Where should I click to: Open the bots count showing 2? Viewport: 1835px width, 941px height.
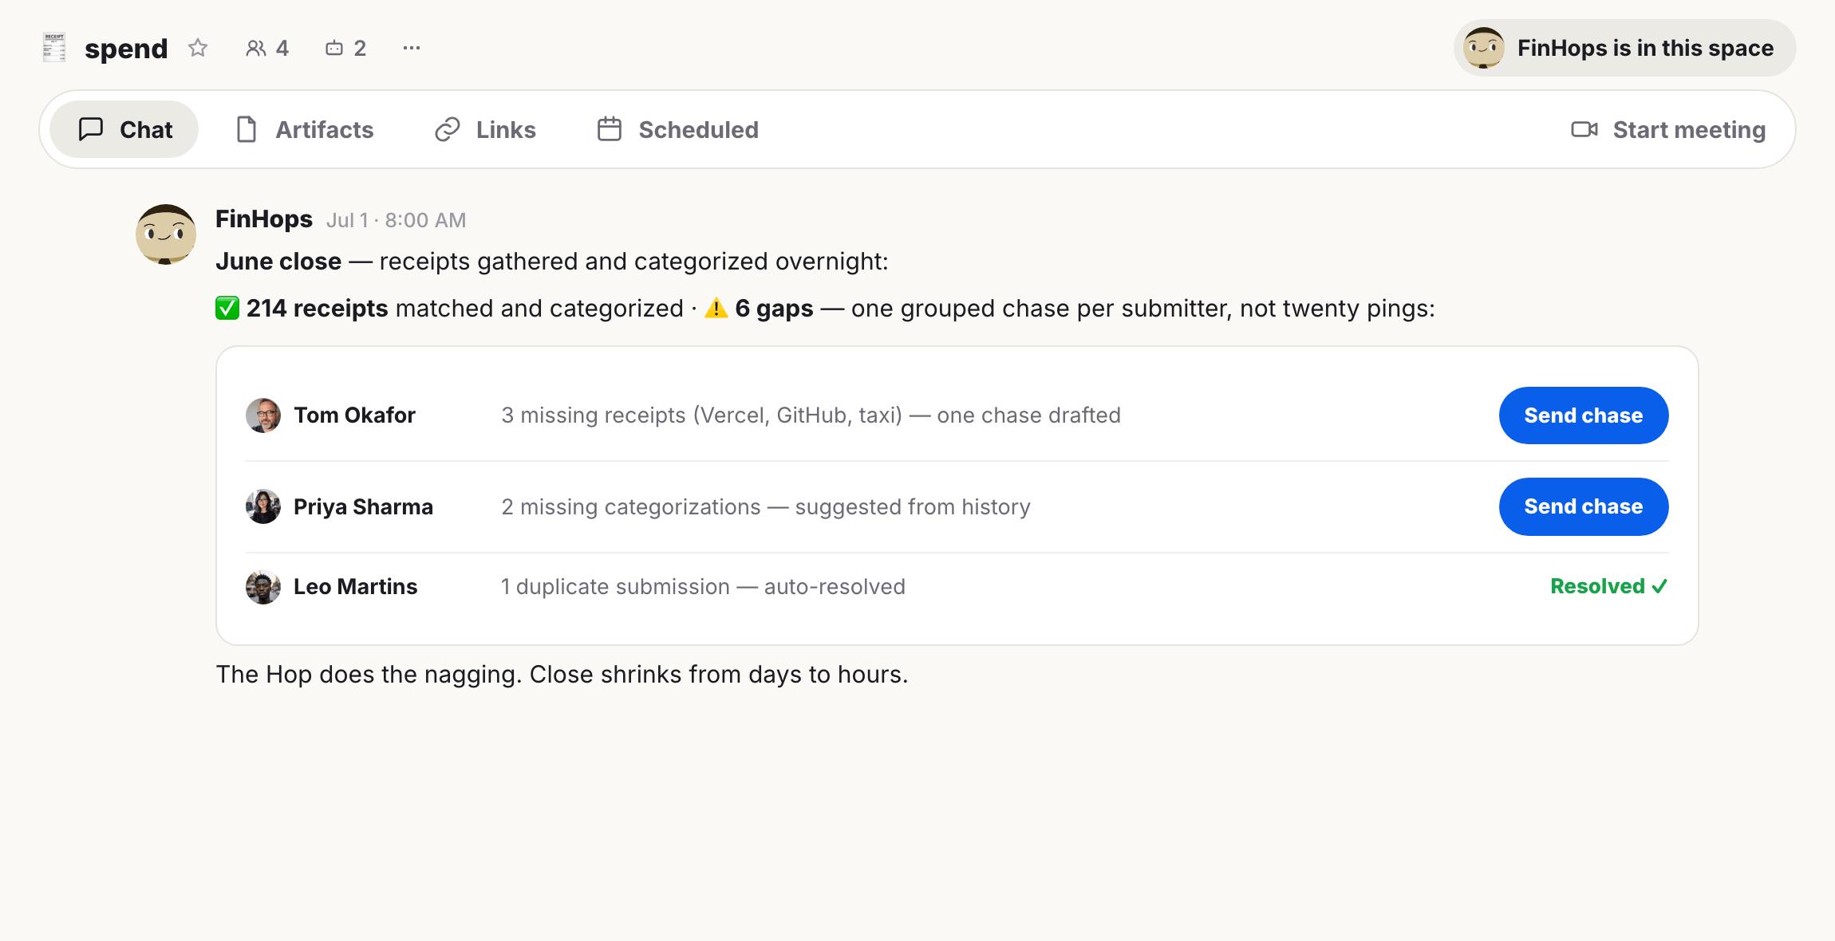346,48
